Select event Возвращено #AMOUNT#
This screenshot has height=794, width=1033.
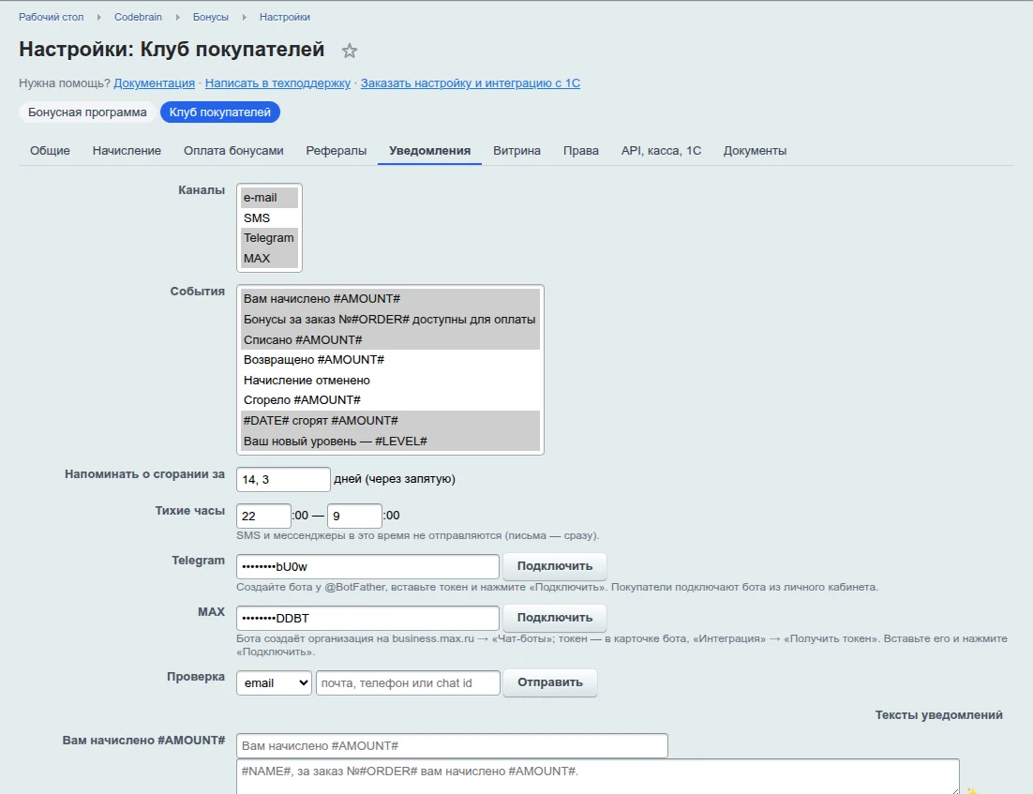point(390,360)
